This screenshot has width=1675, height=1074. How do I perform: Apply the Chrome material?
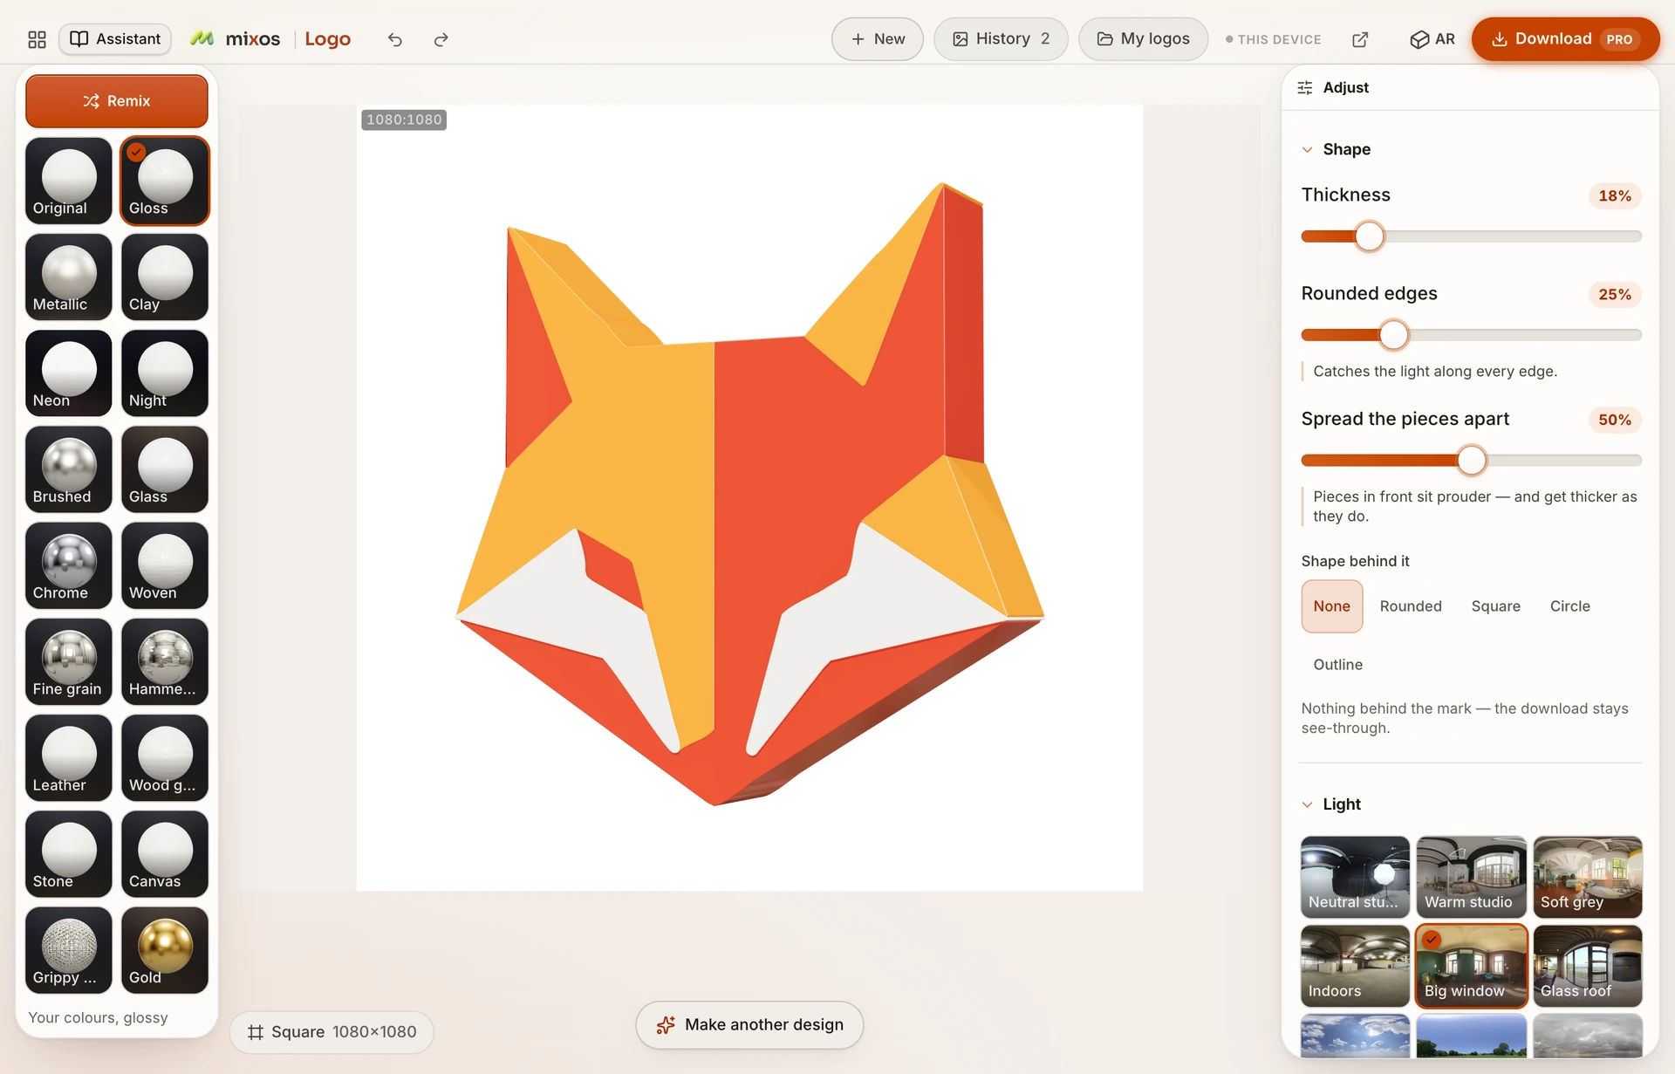click(x=69, y=565)
